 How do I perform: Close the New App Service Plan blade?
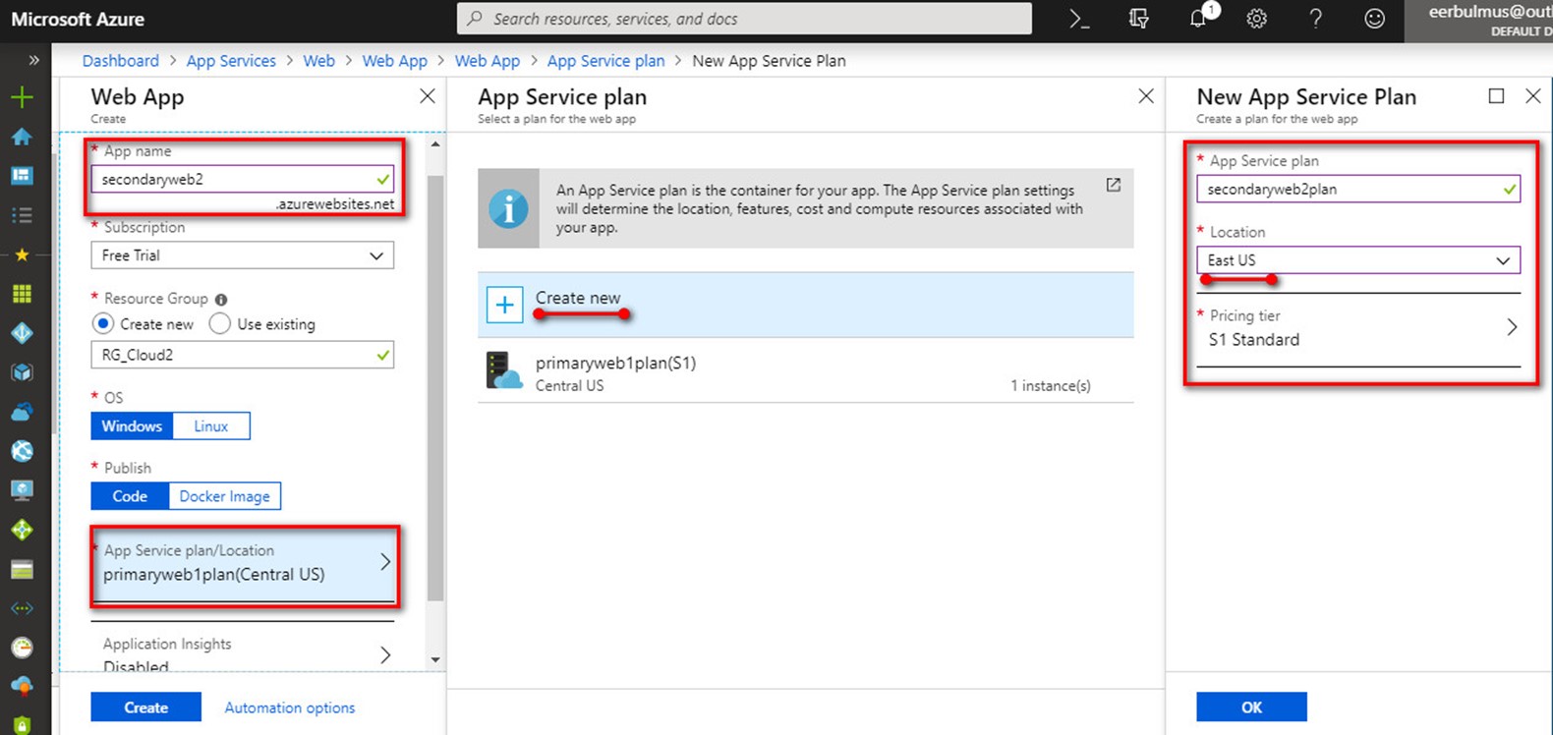click(1532, 95)
